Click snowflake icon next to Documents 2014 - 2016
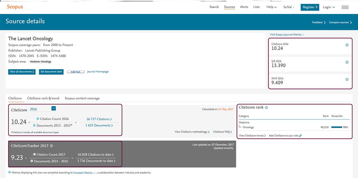The image size is (358, 178). (31, 161)
